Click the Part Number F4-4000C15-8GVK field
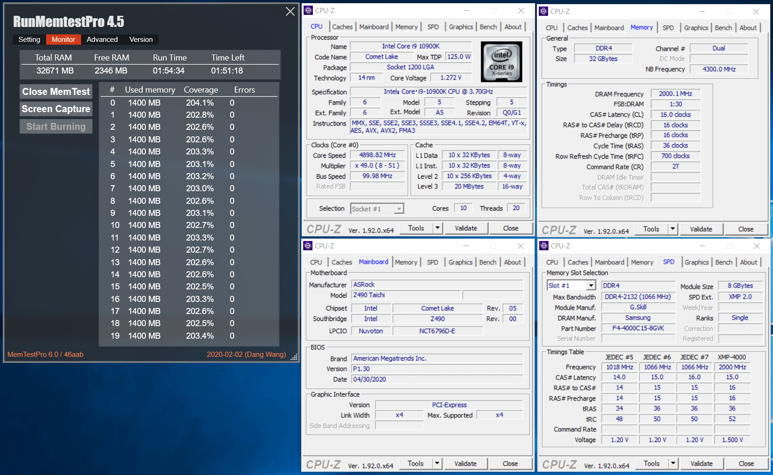 point(638,328)
